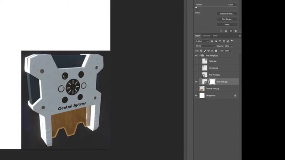This screenshot has width=285, height=160.
Task: Filter for type layers icon
Action: tap(220, 41)
